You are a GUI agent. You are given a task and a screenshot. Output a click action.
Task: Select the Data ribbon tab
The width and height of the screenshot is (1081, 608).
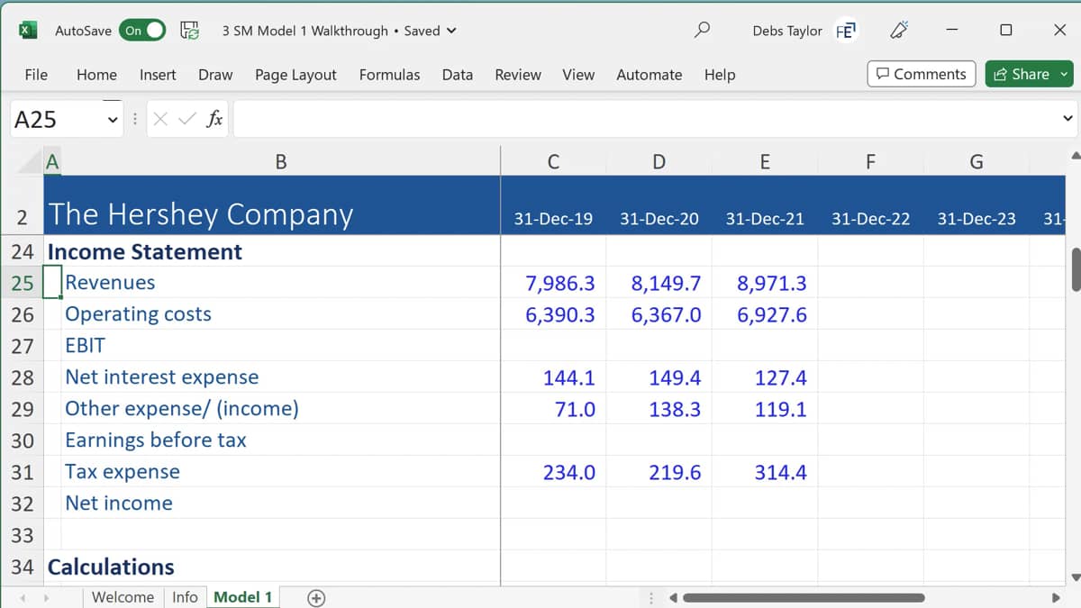(x=458, y=75)
